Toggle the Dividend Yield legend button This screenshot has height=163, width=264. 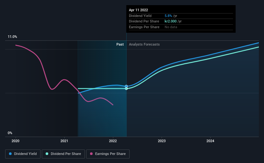[23, 154]
